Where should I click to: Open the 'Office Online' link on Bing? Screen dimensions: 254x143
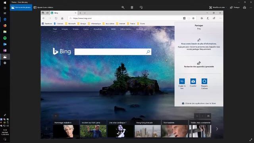[126, 29]
